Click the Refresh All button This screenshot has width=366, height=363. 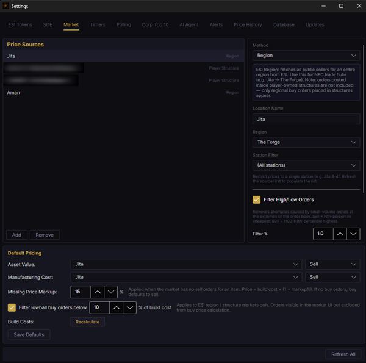[x=343, y=354]
